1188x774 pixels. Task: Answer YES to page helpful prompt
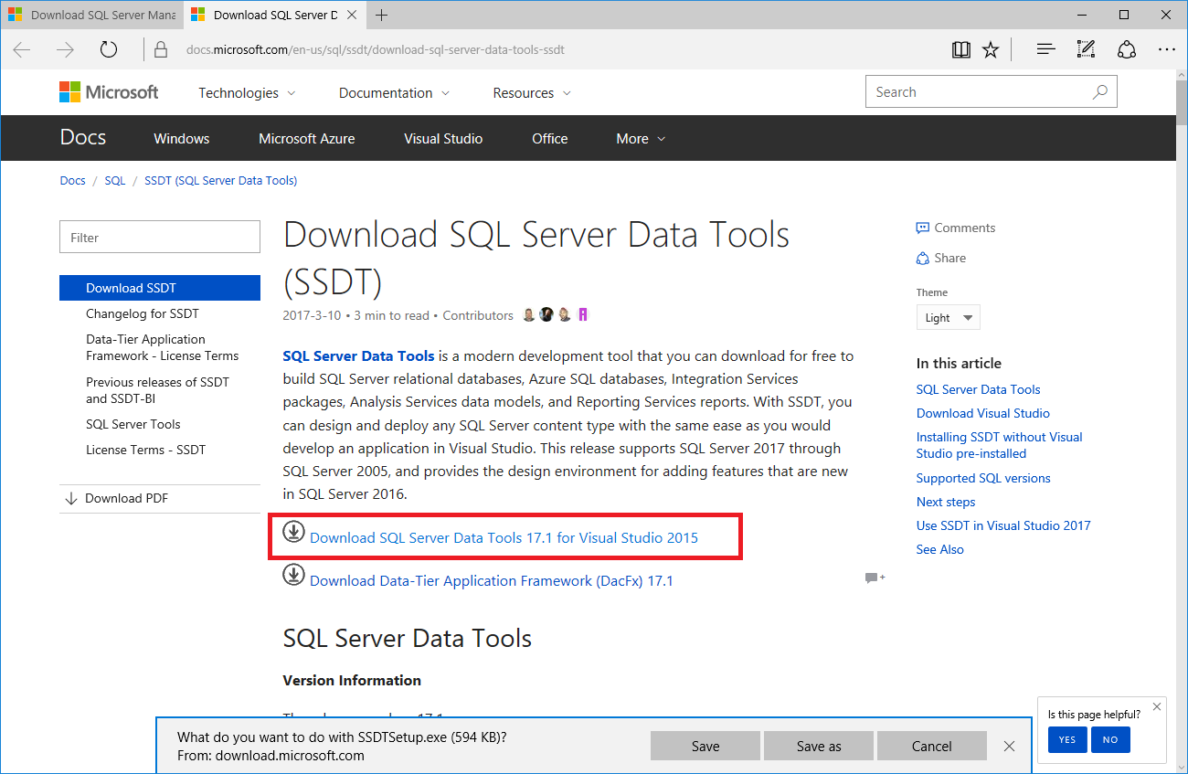coord(1067,739)
